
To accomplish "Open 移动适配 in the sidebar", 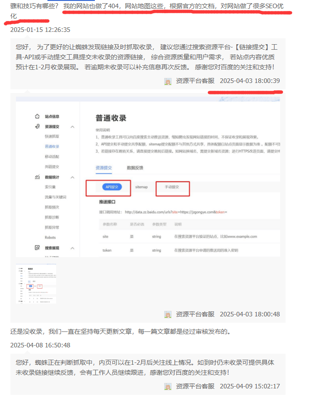I will 52,157.
